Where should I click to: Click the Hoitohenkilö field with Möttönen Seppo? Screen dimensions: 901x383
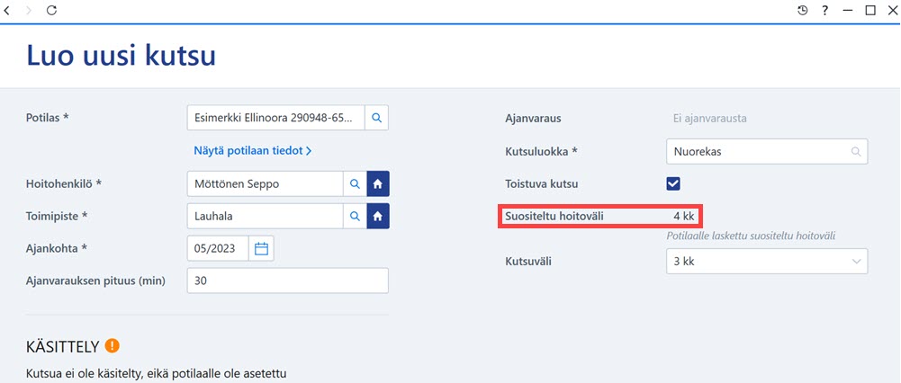[x=266, y=184]
